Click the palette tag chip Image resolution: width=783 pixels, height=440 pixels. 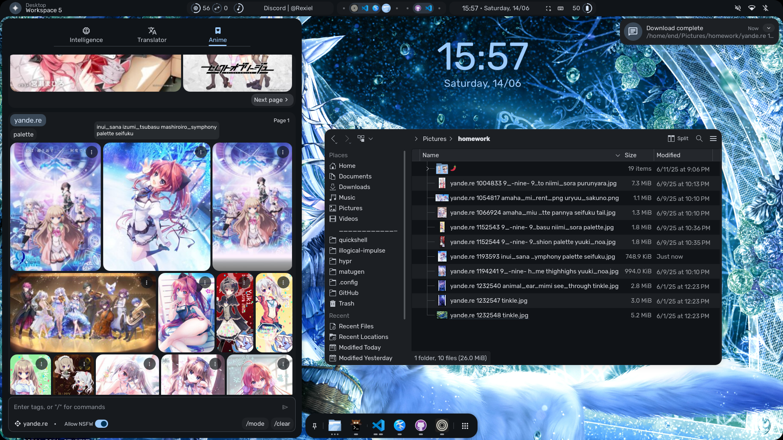click(x=24, y=134)
